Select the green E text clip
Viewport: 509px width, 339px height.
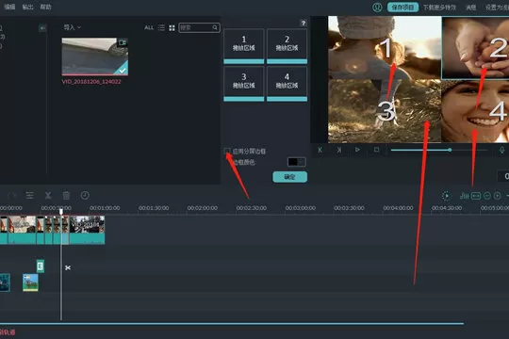point(41,266)
